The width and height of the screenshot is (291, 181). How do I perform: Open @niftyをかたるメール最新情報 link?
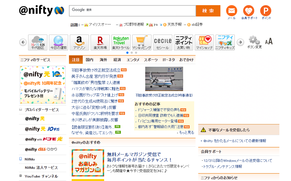[x=235, y=141]
